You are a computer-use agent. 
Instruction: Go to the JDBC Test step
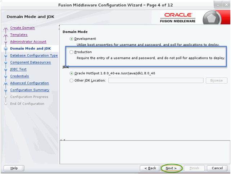coord(18,69)
